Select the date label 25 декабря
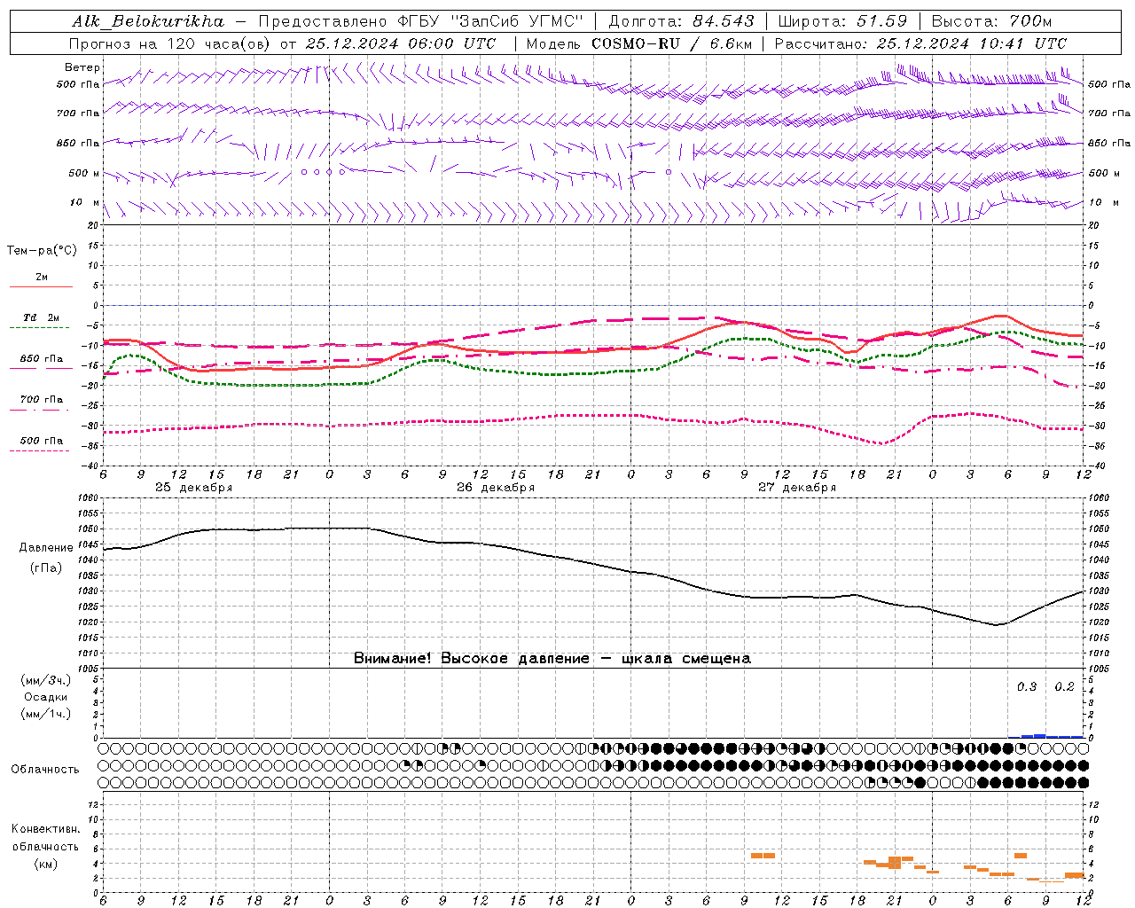1135x908 pixels. [x=194, y=488]
